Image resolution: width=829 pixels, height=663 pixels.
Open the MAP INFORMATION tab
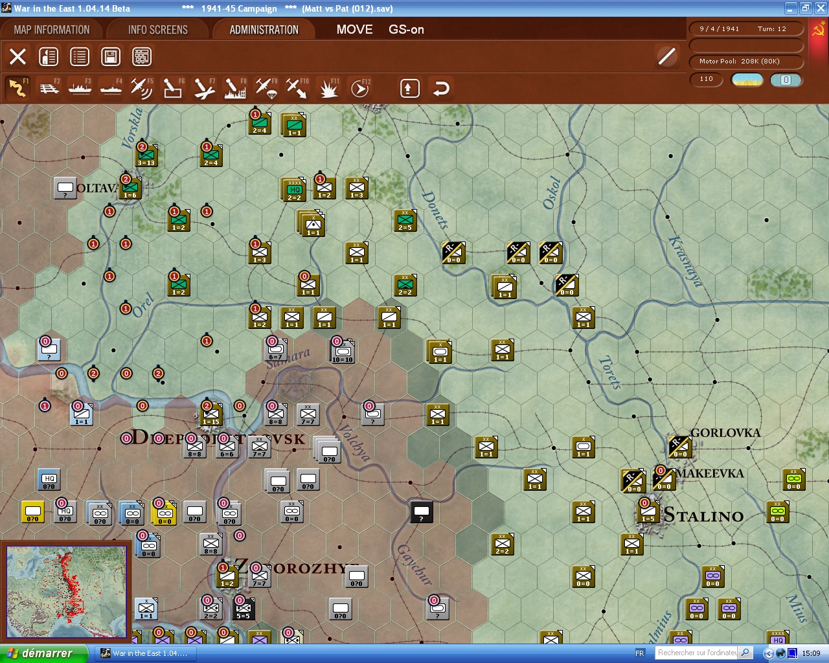click(52, 30)
